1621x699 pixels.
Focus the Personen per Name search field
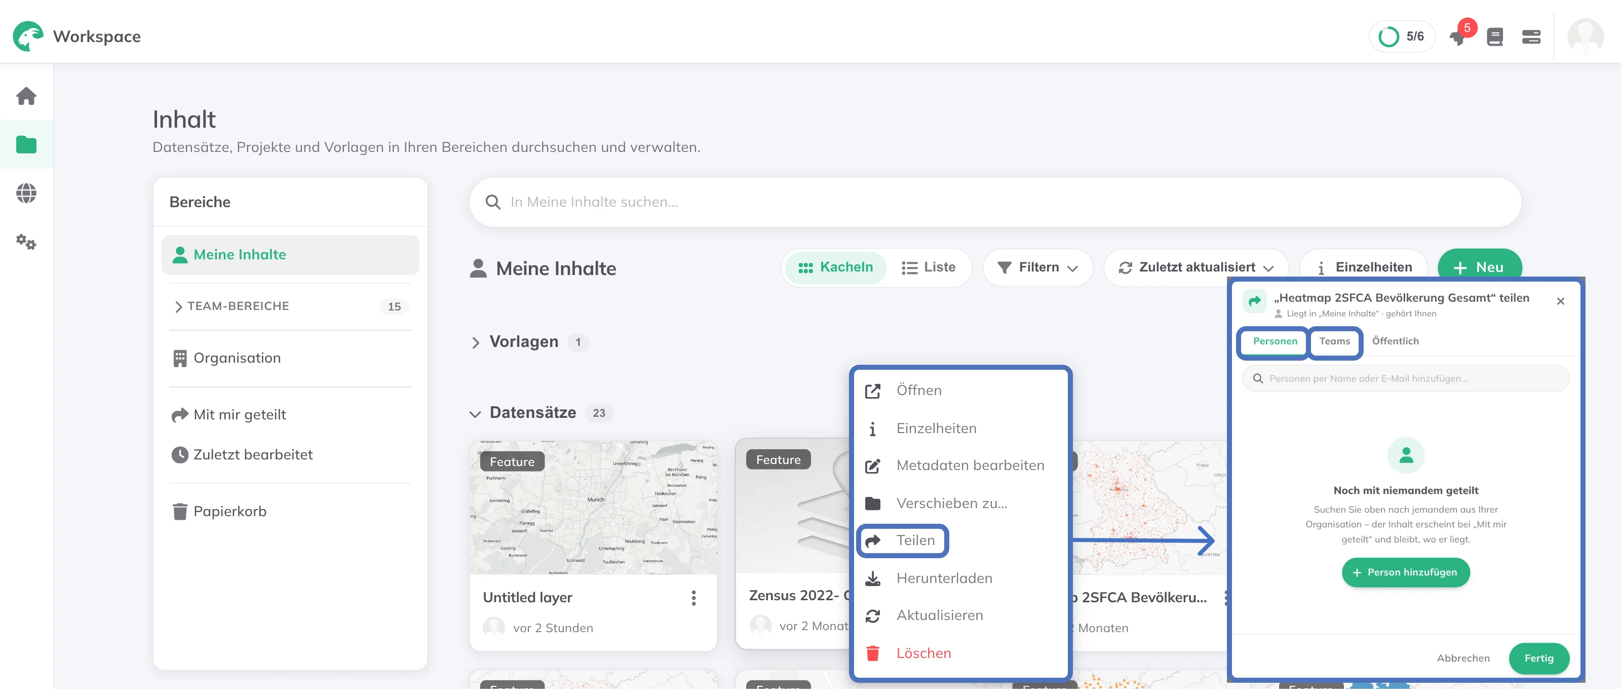pyautogui.click(x=1405, y=379)
